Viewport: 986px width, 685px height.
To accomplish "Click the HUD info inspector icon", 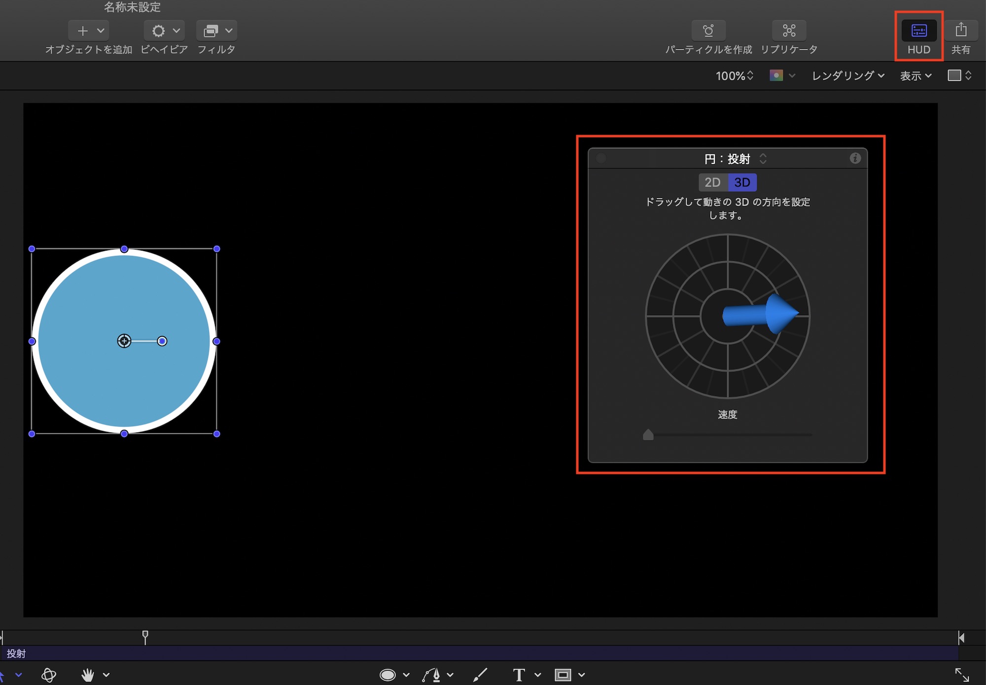I will click(x=855, y=158).
